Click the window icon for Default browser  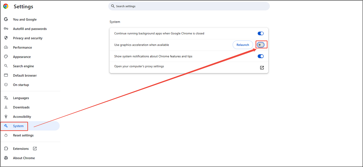pos(6,75)
